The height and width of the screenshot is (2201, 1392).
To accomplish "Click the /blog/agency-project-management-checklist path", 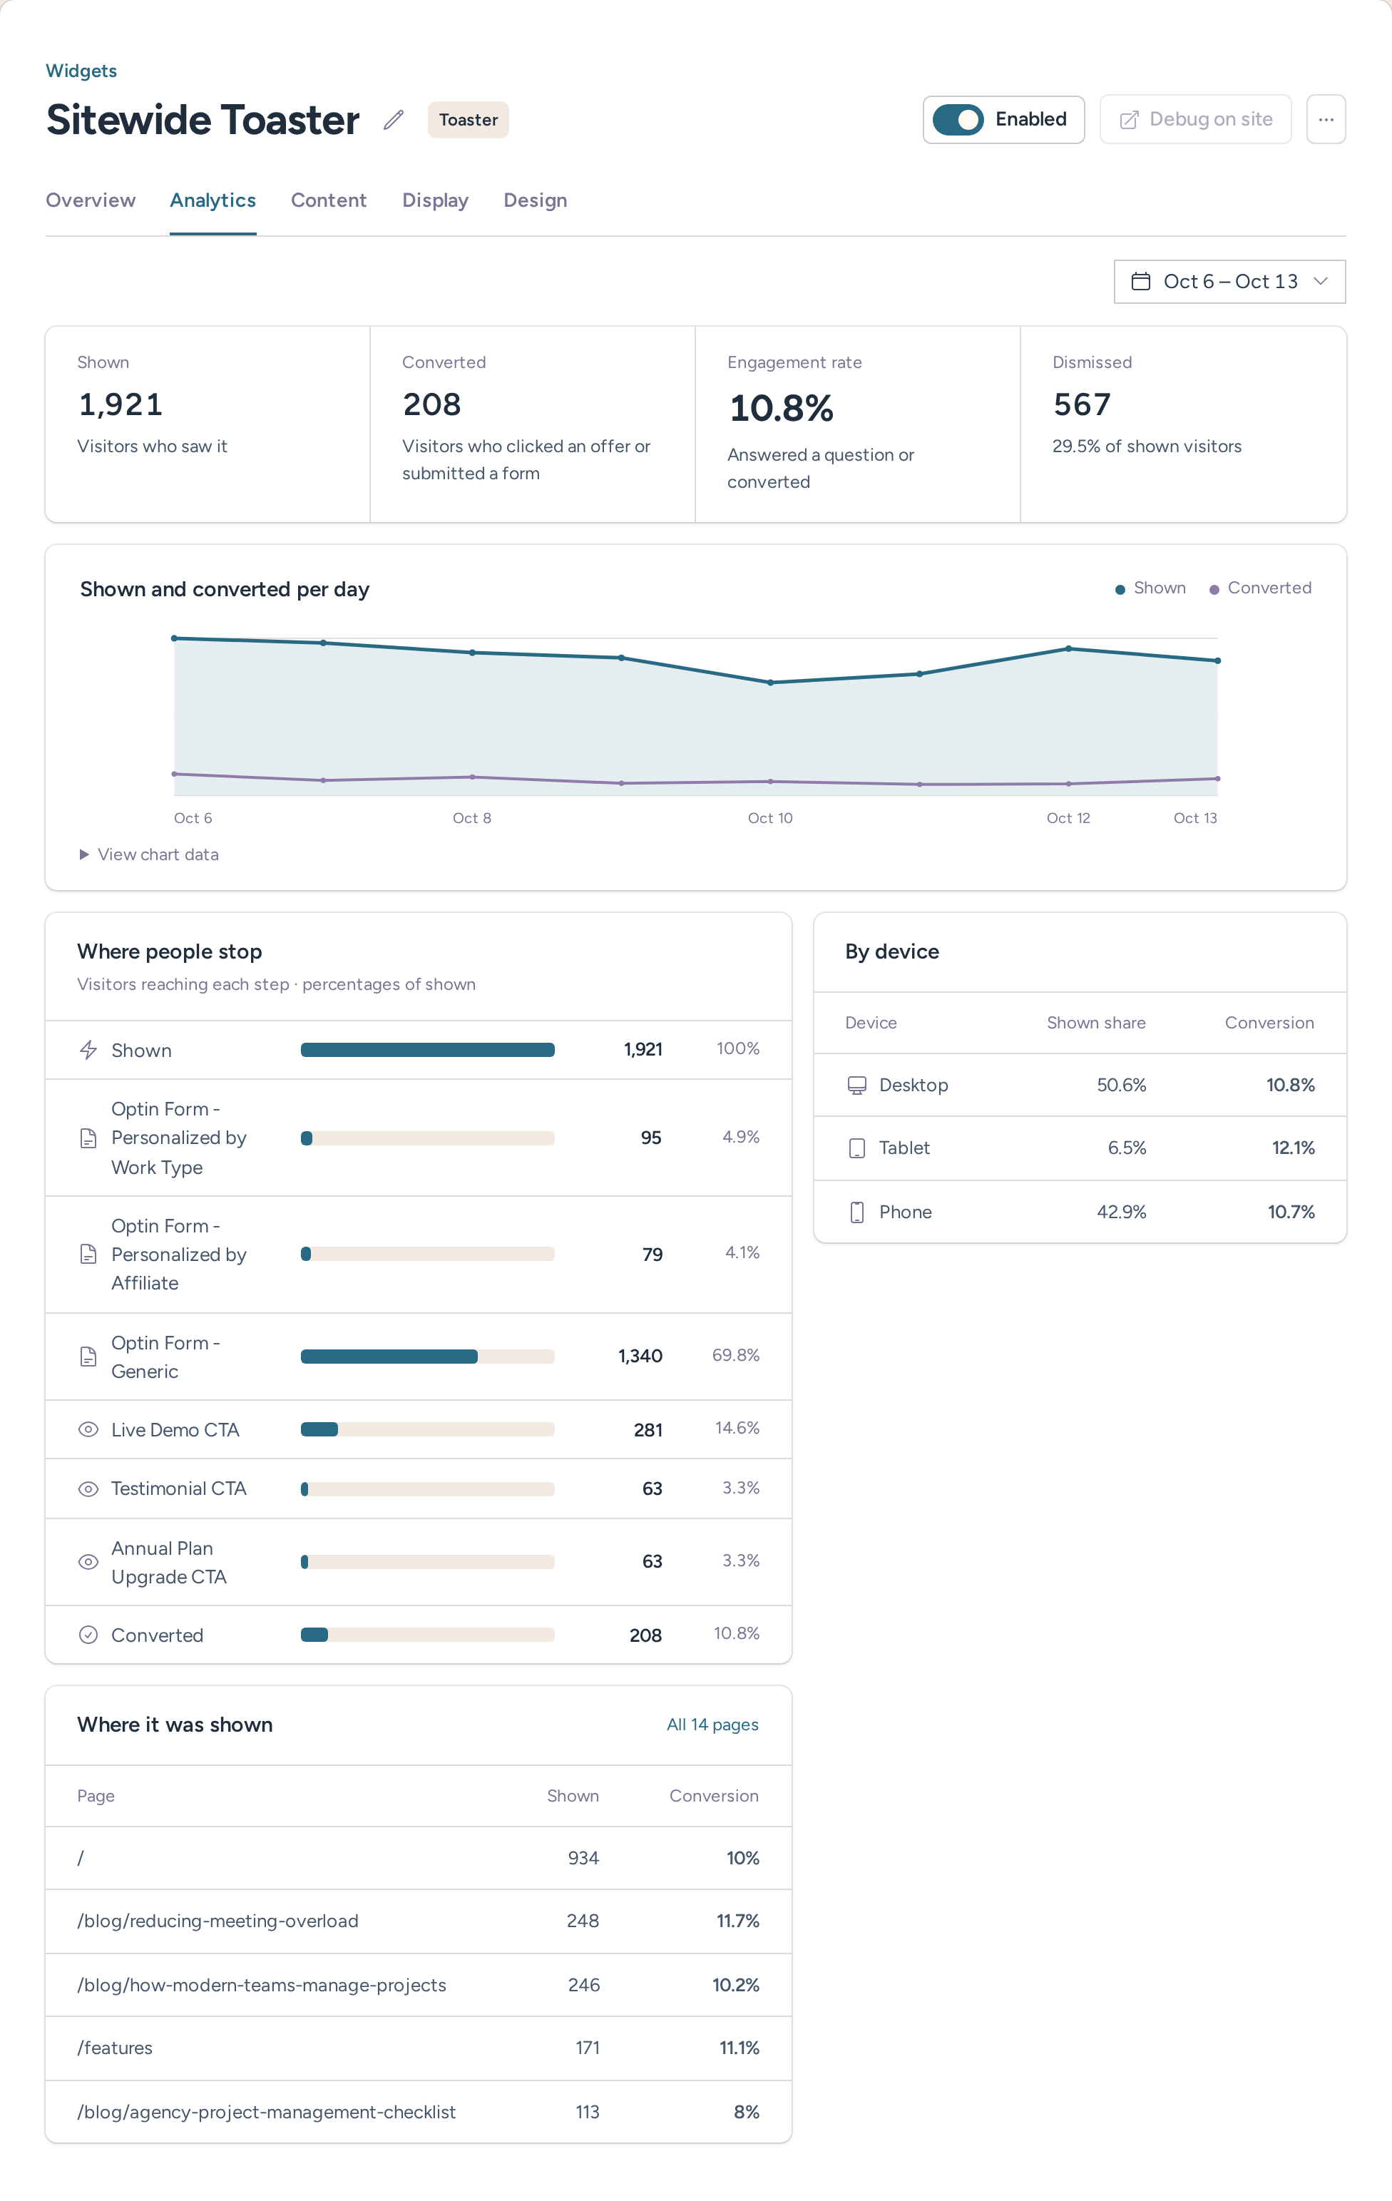I will point(266,2113).
